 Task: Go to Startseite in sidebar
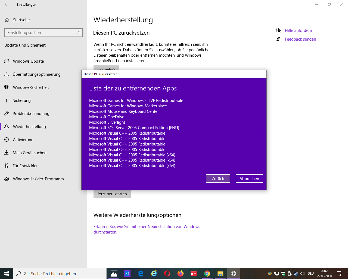43,20
